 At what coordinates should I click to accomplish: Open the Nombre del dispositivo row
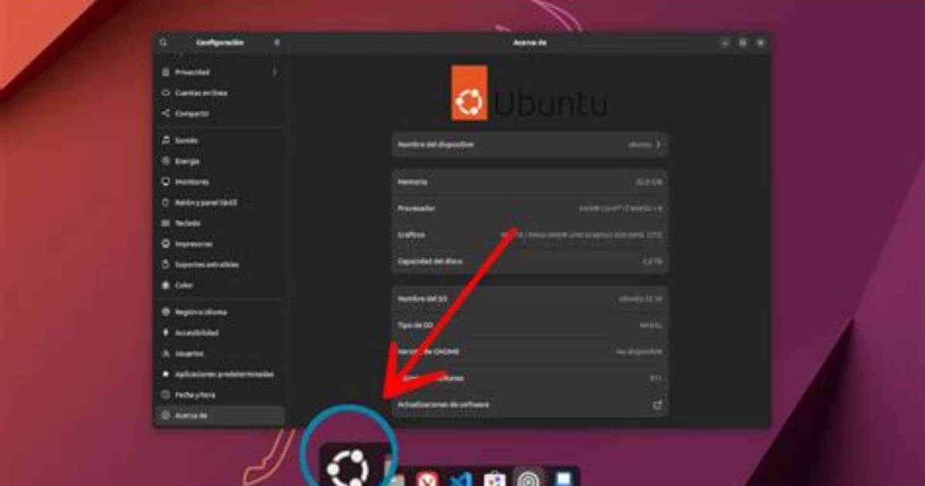pyautogui.click(x=530, y=145)
